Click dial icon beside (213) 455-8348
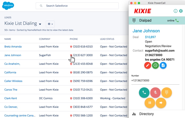Viewport: 185px width, 118px height. (x=71, y=64)
